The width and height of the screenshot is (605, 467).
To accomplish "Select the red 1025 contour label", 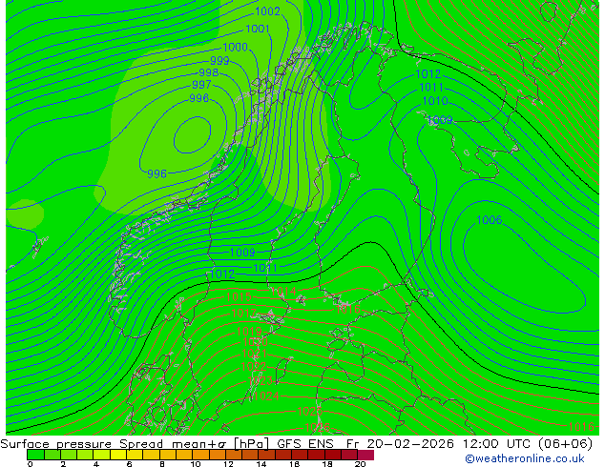I will pyautogui.click(x=310, y=412).
